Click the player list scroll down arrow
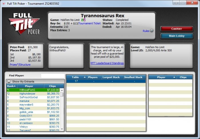Screen dimensions: 200x139 coord(62,129)
